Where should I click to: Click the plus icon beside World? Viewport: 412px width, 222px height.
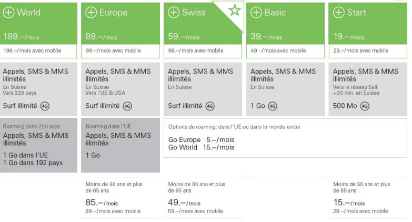point(9,13)
